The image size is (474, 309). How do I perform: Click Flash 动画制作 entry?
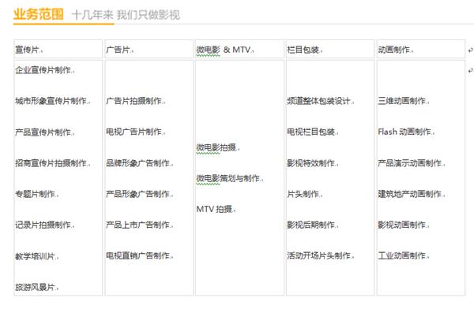404,132
